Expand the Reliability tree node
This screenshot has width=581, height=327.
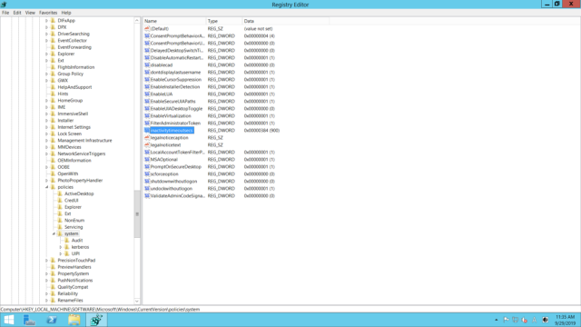(46, 293)
